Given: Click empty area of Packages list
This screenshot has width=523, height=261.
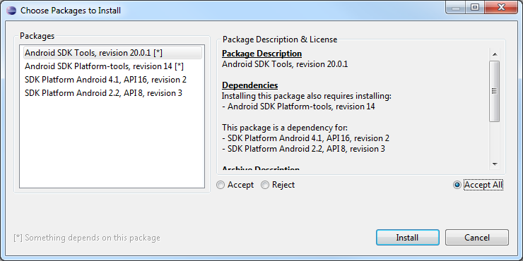Looking at the screenshot, I should pos(112,143).
